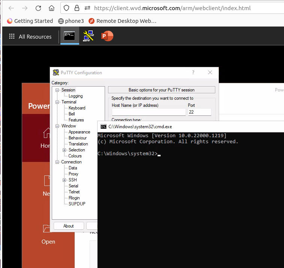Select Behaviour category in PuTTY
The width and height of the screenshot is (284, 268).
click(78, 138)
